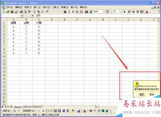Open font color dropdown arrow in formatting toolbar
This screenshot has width=161, height=117.
tap(150, 12)
